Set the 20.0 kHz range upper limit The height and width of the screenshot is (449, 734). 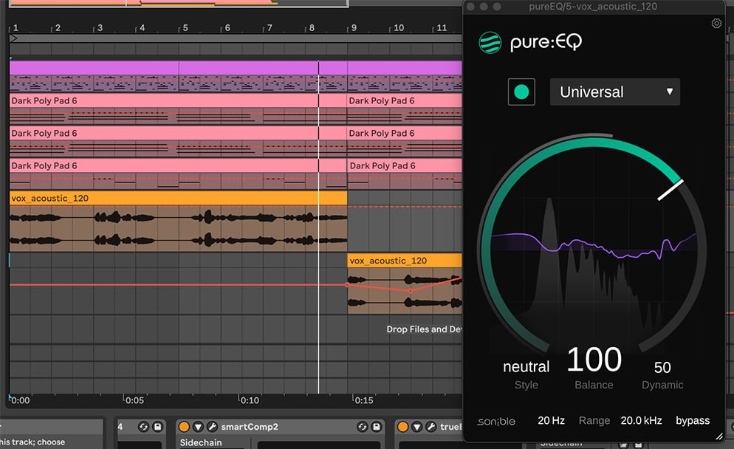point(641,420)
